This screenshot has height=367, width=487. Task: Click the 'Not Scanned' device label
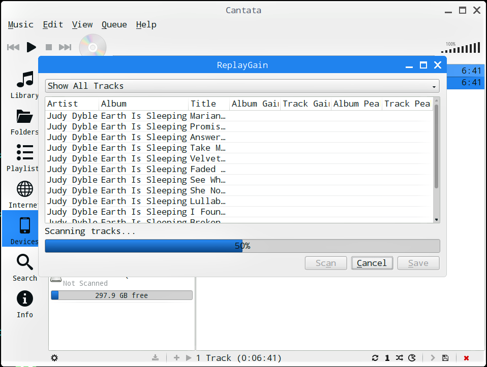point(85,283)
